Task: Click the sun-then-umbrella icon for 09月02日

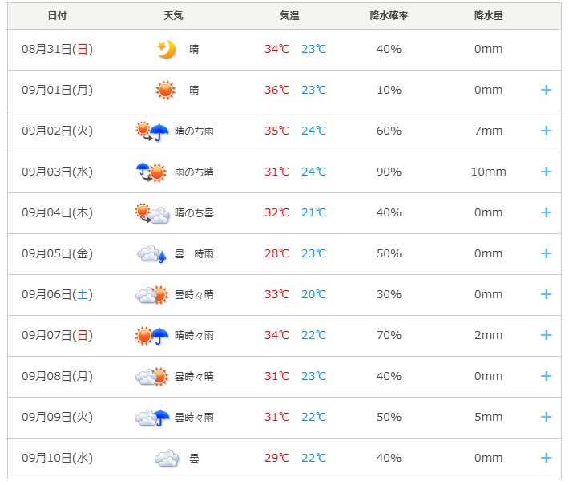Action: 152,131
